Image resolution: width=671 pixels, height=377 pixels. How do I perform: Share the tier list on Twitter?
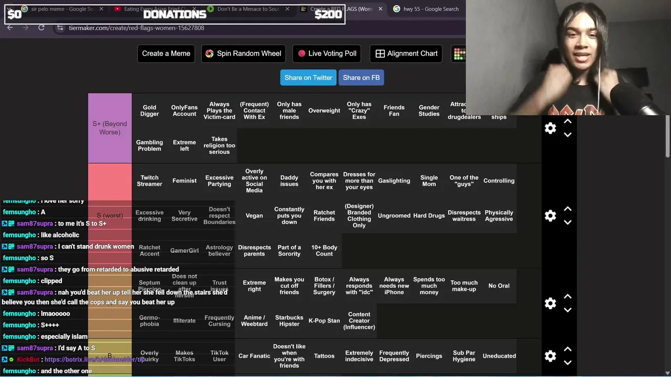click(x=308, y=77)
